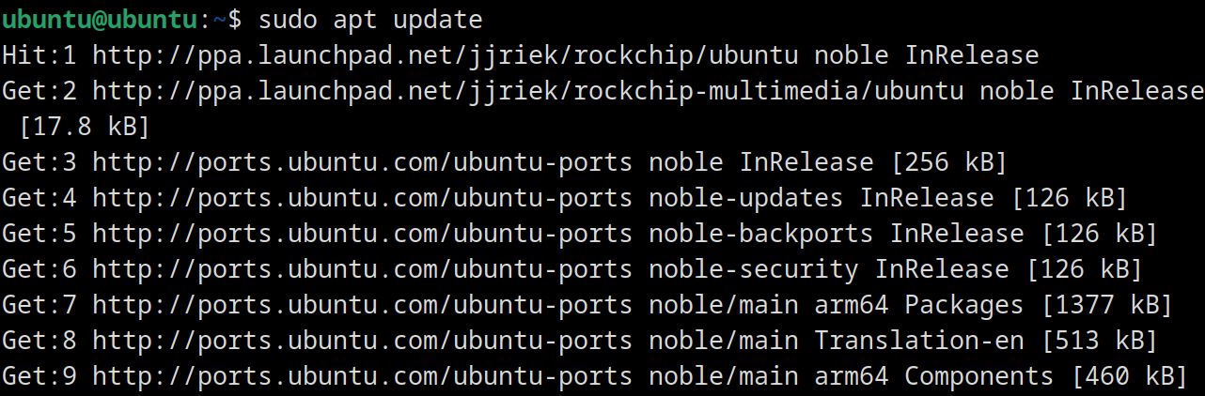Image resolution: width=1205 pixels, height=396 pixels.
Task: Click 'noble-updates' text in Get:4 line
Action: tap(746, 198)
